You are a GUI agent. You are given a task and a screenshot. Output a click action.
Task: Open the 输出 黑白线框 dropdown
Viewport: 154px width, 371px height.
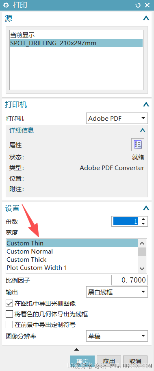pyautogui.click(x=117, y=292)
